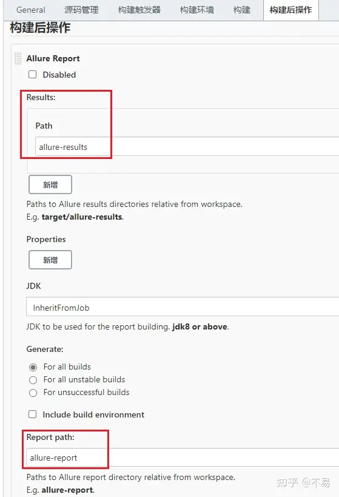Screen dimensions: 339x497
Task: Click the 'Generate:' label
Action: click(45, 349)
